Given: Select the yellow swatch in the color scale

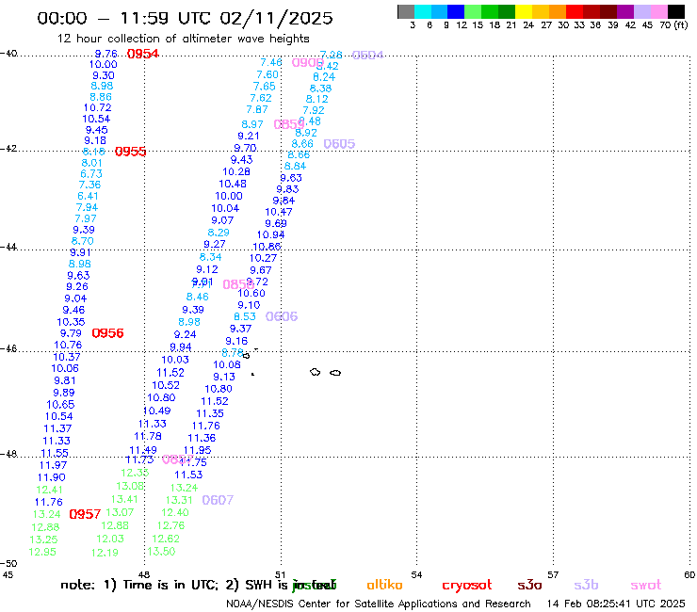Looking at the screenshot, I should click(524, 11).
